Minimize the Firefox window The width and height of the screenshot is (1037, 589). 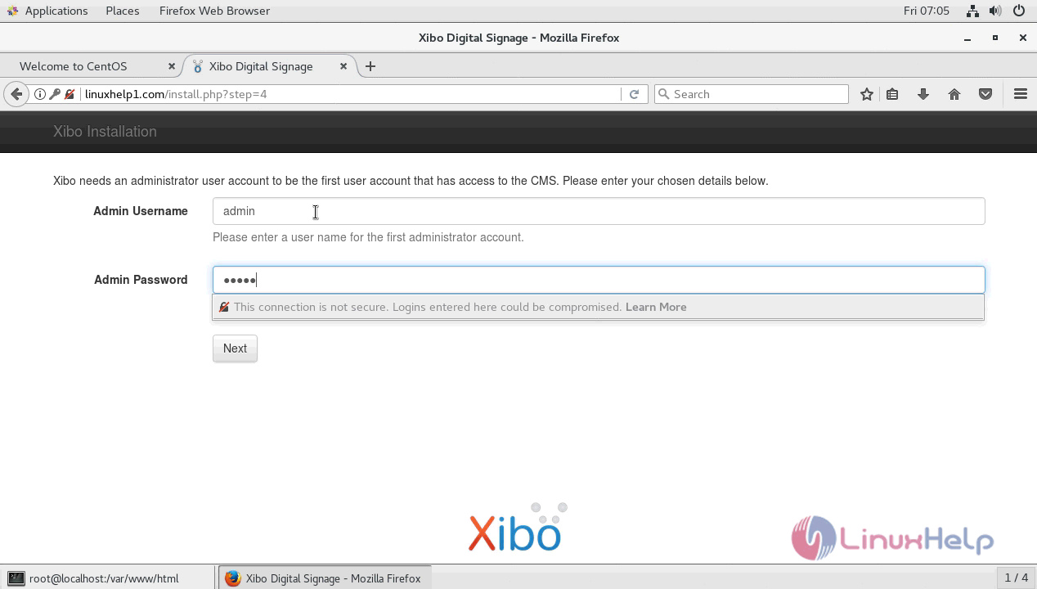(x=967, y=38)
